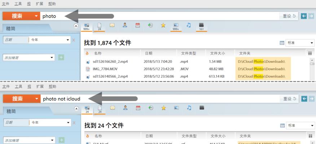Show email category icon in bottom window
Screen dimensions: 316x144
point(113,108)
